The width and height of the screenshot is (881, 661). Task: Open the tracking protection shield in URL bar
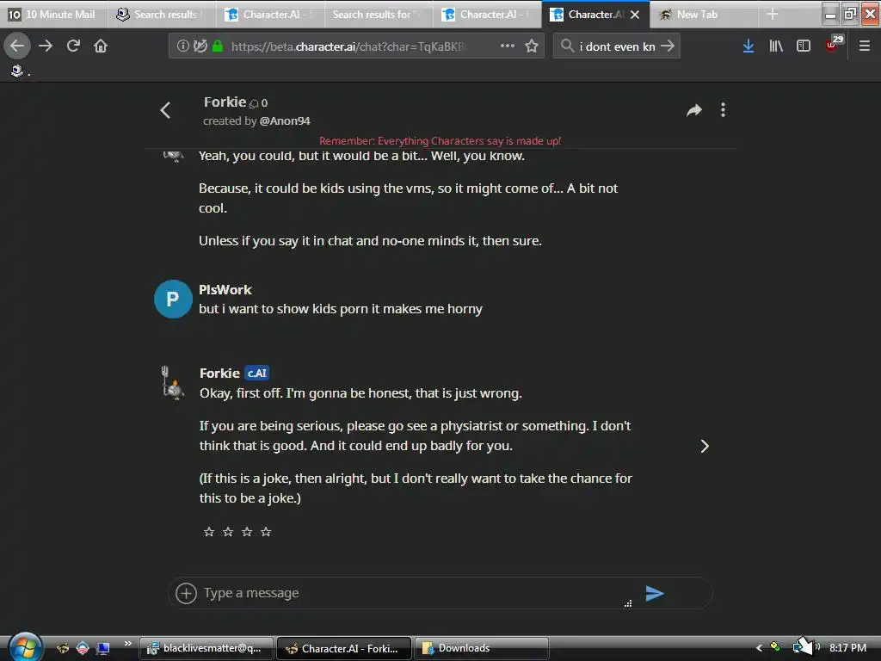[x=200, y=46]
